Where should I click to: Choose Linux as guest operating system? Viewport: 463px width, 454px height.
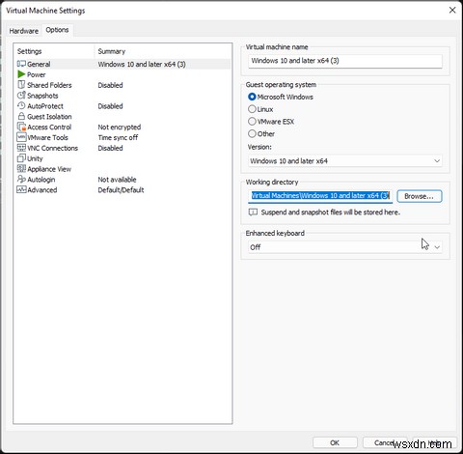point(252,109)
